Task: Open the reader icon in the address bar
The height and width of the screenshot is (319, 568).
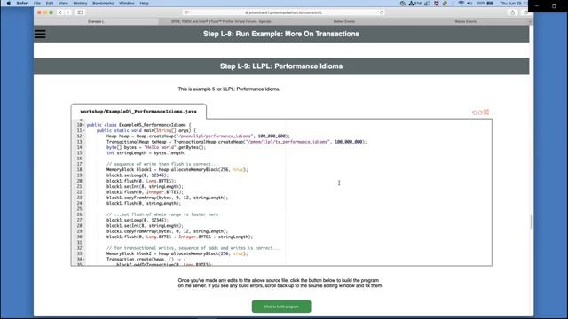Action: (186, 12)
